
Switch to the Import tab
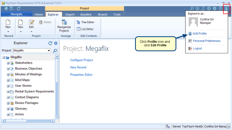click(x=70, y=14)
